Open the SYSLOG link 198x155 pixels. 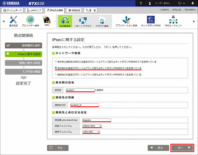pyautogui.click(x=177, y=10)
